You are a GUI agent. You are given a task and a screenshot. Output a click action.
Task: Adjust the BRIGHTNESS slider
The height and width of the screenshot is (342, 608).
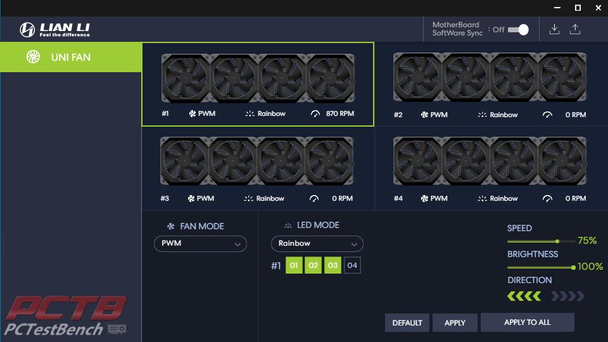point(541,267)
